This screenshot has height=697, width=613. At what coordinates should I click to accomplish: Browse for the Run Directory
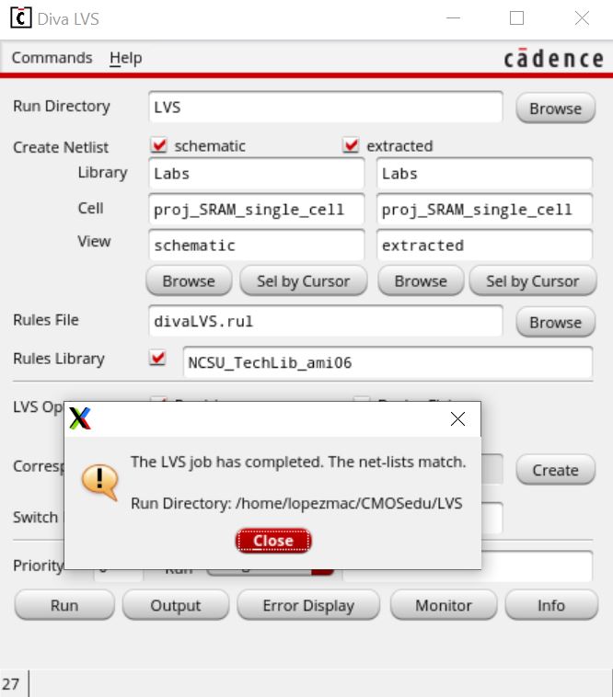pyautogui.click(x=555, y=108)
